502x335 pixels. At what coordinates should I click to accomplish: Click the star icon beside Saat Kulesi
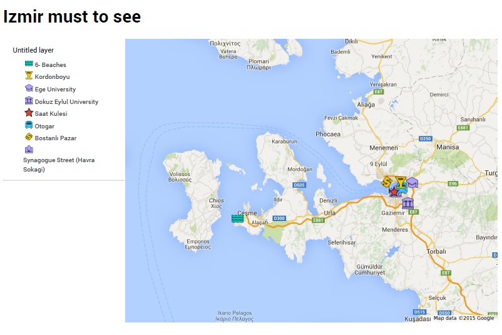(29, 113)
